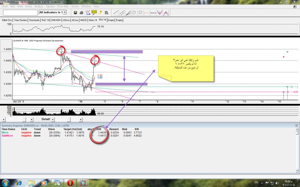Screen dimensions: 300x187
Task: Open the Explain speech bubble tool
Action: point(94,12)
